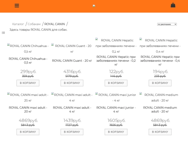
Task: Toggle the list view icon at left
Action: point(3,33)
